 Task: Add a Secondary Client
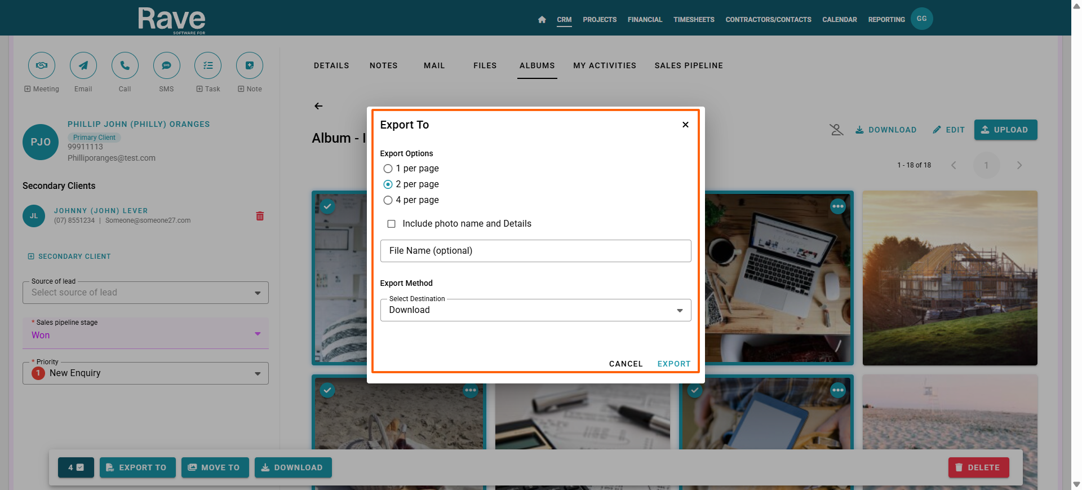point(69,257)
